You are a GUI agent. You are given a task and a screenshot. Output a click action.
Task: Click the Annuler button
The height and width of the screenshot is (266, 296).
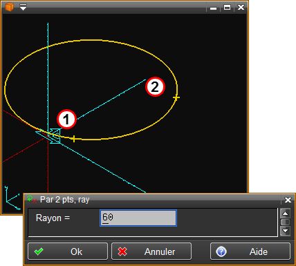click(151, 251)
